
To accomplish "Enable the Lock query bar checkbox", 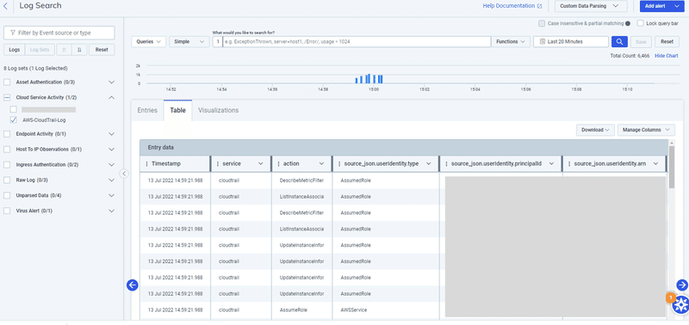I will click(640, 23).
